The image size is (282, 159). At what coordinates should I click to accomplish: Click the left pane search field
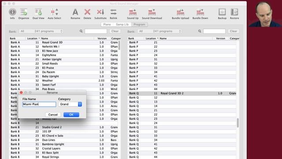click(96, 31)
